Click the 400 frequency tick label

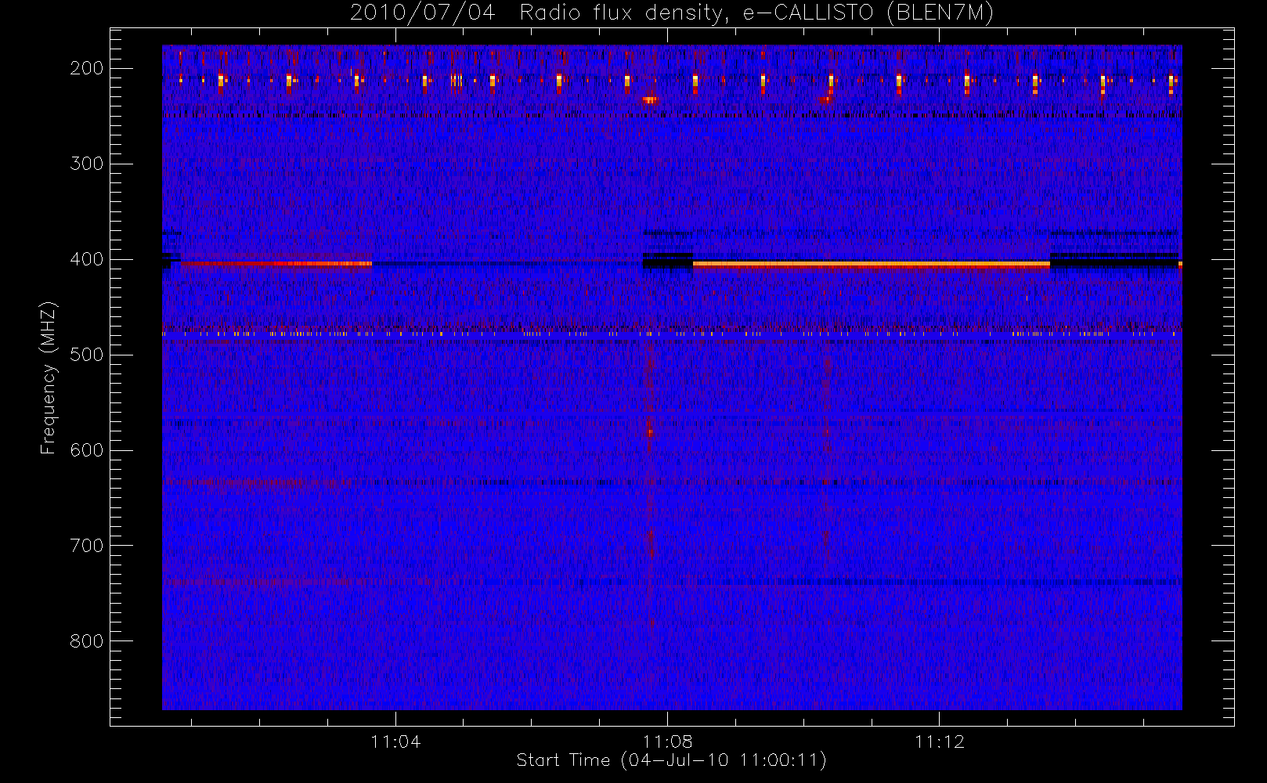[x=87, y=259]
